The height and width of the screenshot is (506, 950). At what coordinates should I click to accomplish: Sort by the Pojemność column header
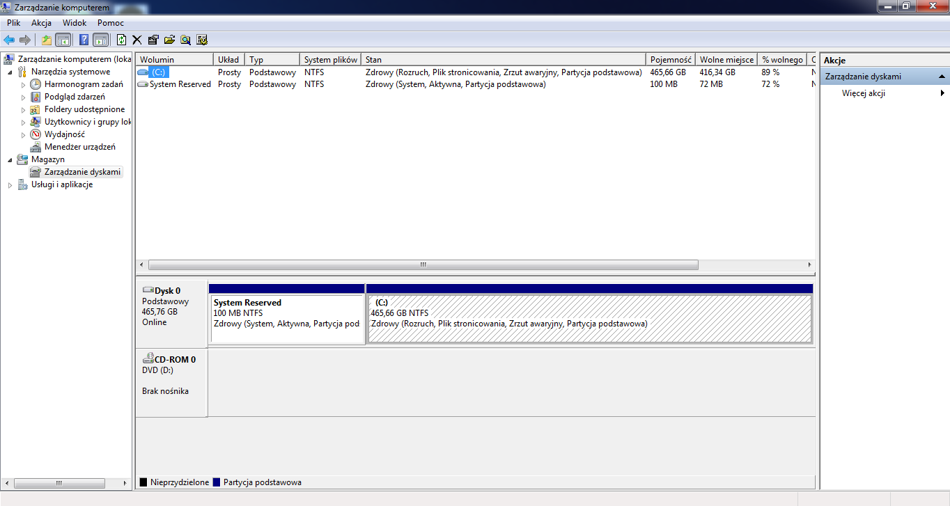point(671,60)
